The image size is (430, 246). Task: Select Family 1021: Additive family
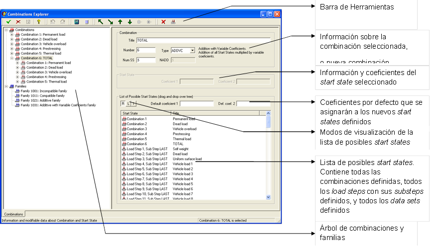tap(41, 100)
